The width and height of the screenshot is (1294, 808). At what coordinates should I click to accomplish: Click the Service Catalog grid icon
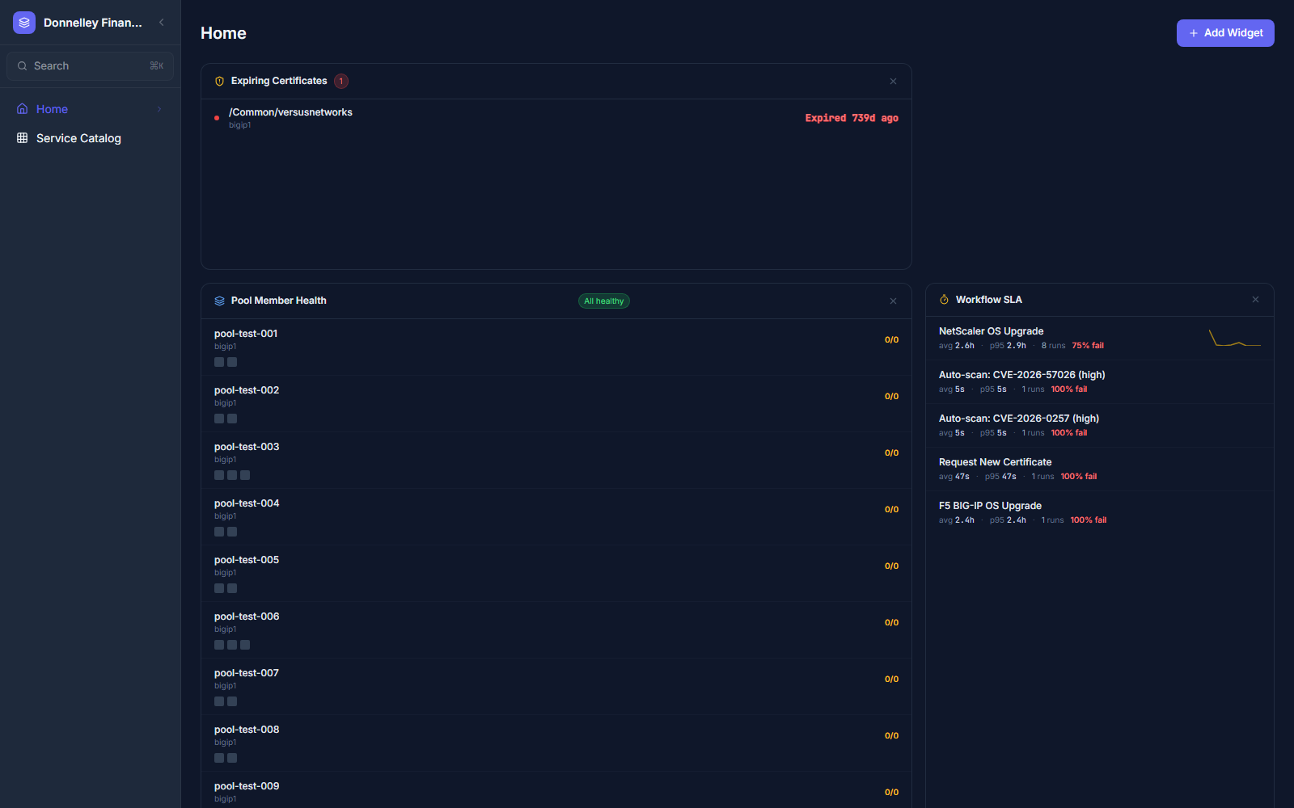pyautogui.click(x=23, y=138)
